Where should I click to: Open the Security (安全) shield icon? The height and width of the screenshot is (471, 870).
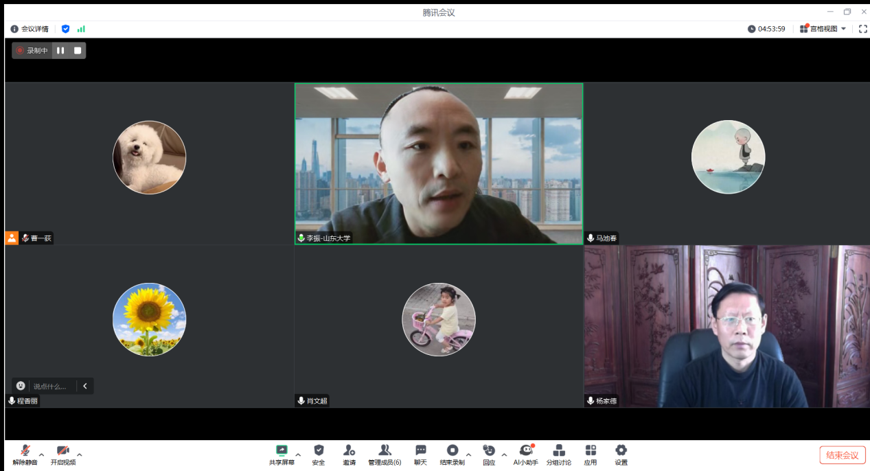pos(319,451)
